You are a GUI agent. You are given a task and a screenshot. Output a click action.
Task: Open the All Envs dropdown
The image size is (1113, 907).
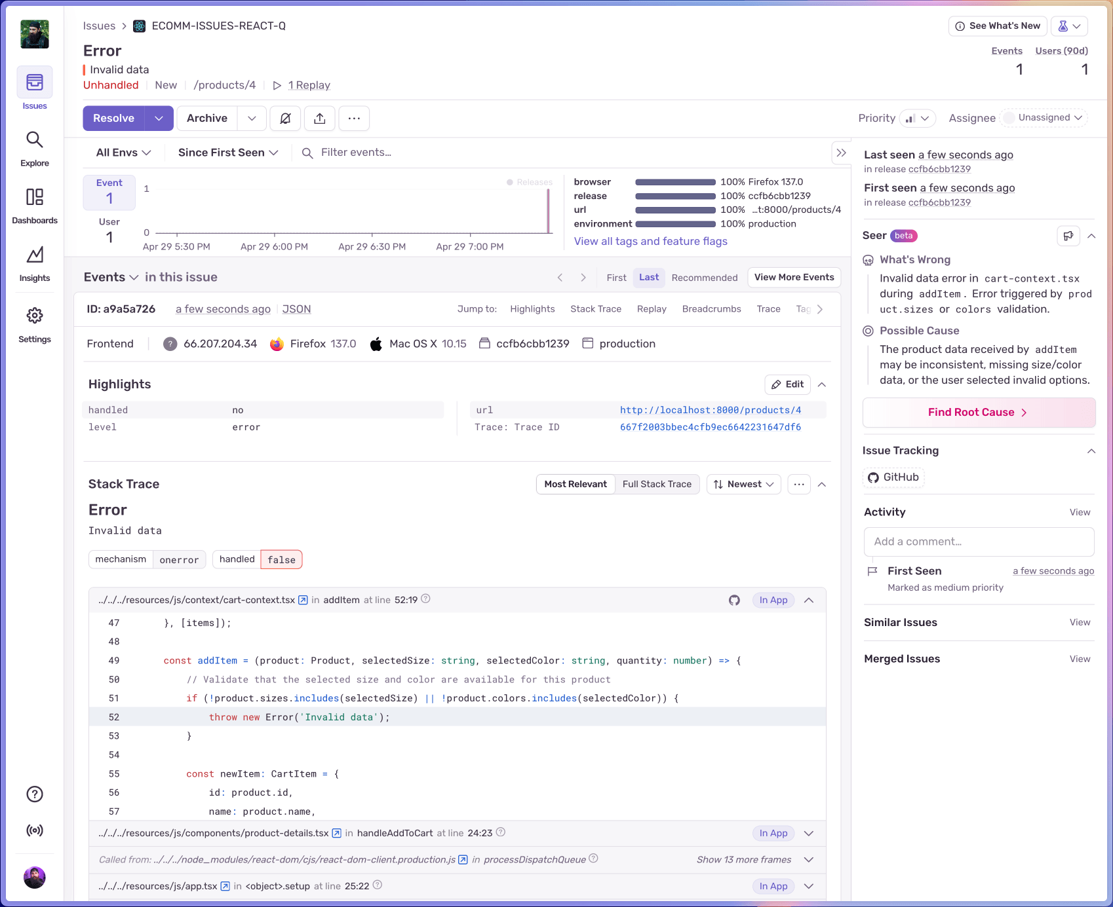point(123,153)
